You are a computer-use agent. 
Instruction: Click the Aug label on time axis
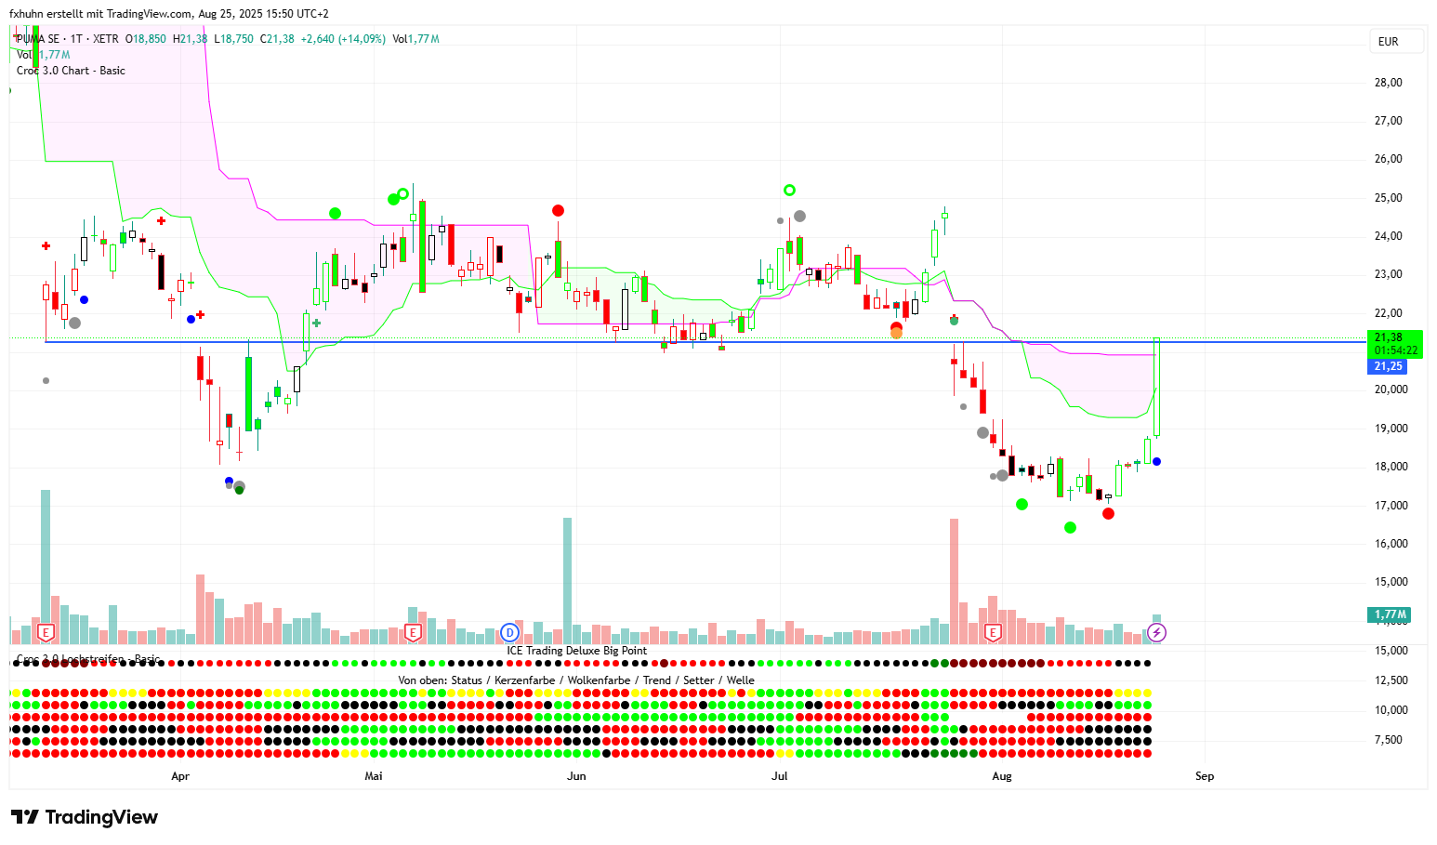(x=1001, y=776)
